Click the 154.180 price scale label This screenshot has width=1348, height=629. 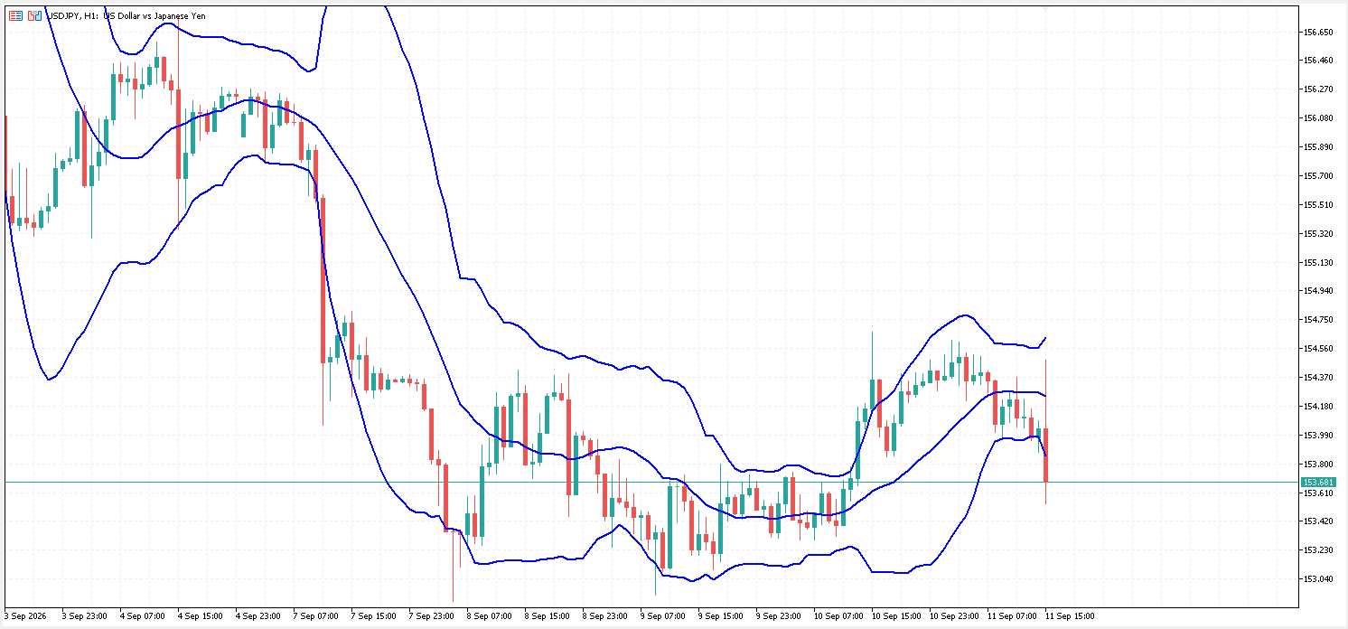[1319, 407]
